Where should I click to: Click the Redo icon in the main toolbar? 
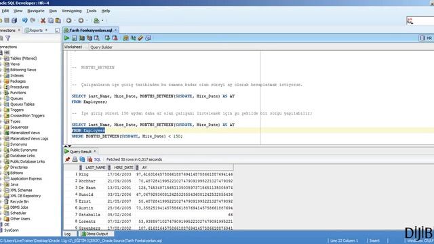pyautogui.click(x=33, y=20)
